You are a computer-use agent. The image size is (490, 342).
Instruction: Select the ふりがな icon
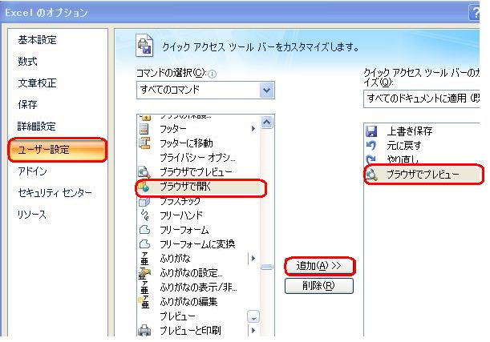[x=144, y=259]
